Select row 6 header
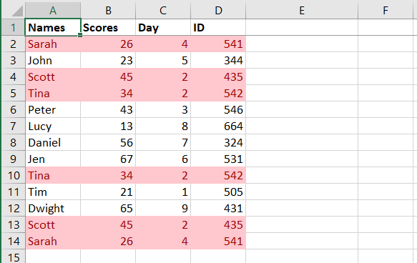Image resolution: width=417 pixels, height=263 pixels. click(14, 110)
